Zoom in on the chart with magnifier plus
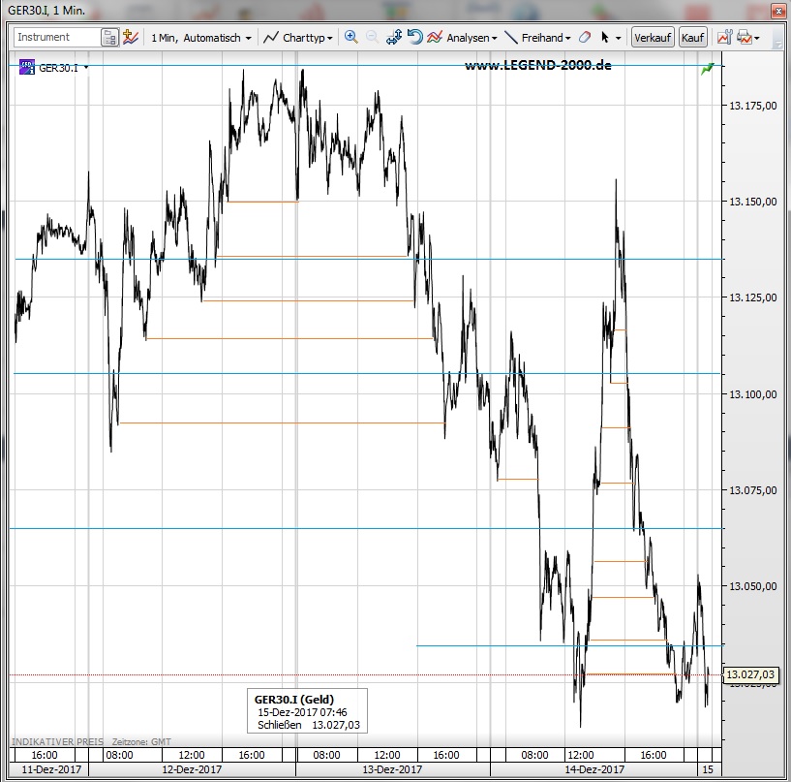This screenshot has width=791, height=782. 350,38
